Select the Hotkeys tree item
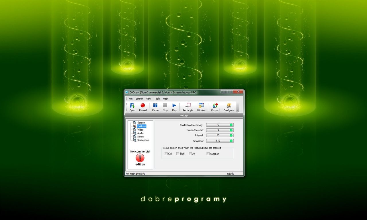 [x=142, y=126]
